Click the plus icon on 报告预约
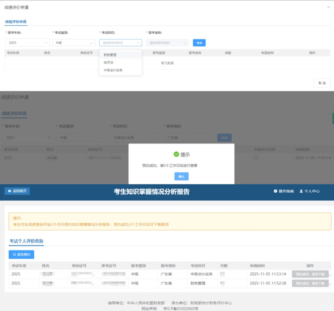Image resolution: width=334 pixels, height=311 pixels. pos(14,255)
